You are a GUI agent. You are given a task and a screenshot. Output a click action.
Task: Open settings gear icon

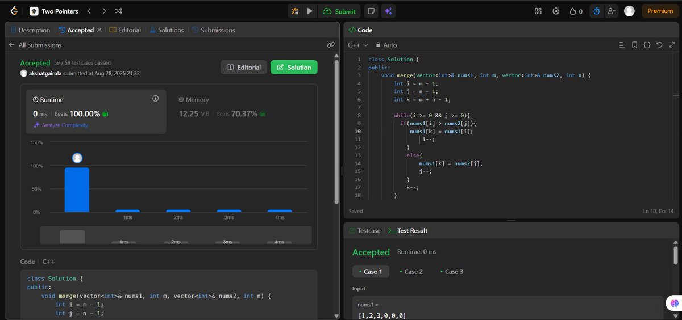pos(556,11)
